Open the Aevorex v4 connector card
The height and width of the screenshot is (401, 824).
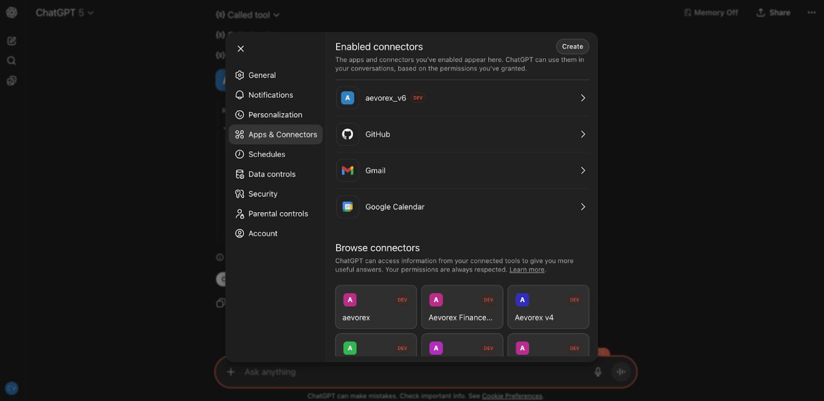[548, 307]
